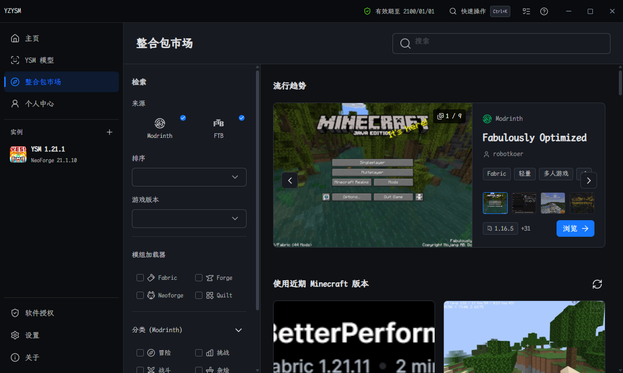
Task: Click the Quilt grid icon
Action: tap(210, 295)
